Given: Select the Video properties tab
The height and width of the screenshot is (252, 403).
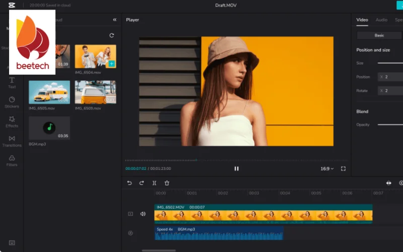Looking at the screenshot, I should coord(362,20).
